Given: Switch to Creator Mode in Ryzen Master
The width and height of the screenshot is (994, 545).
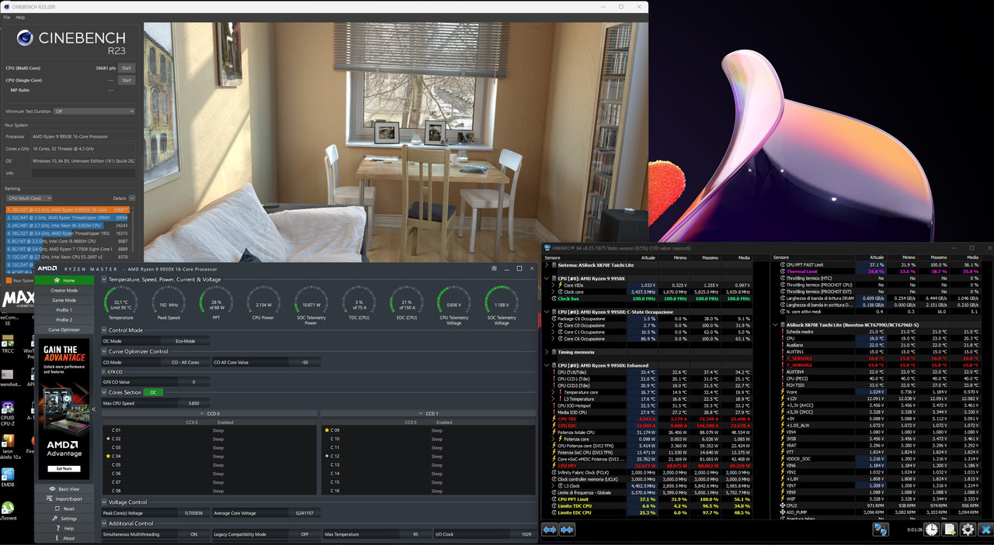Looking at the screenshot, I should (x=64, y=291).
